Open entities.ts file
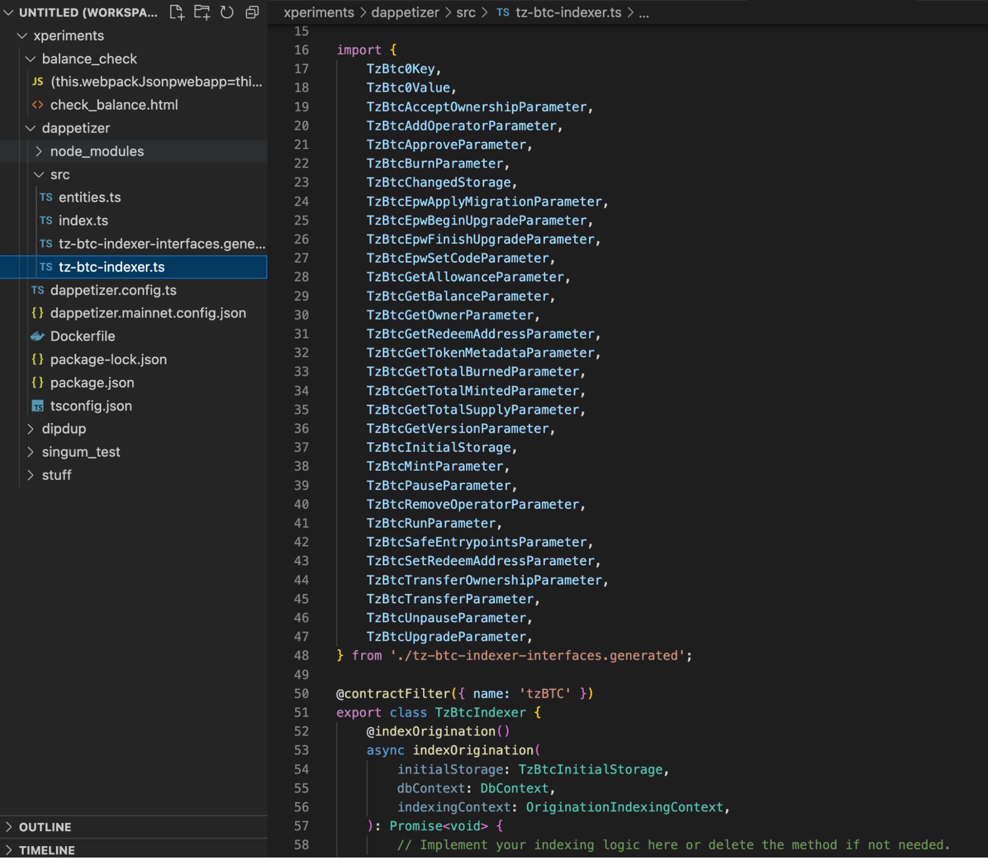 click(89, 197)
